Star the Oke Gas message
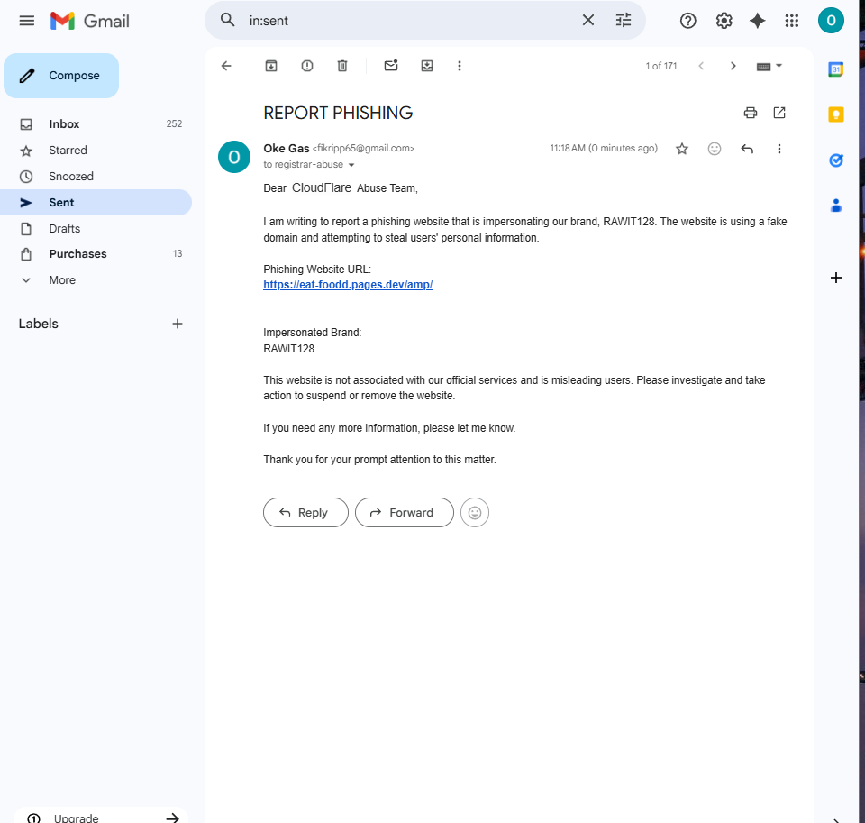 coord(682,149)
